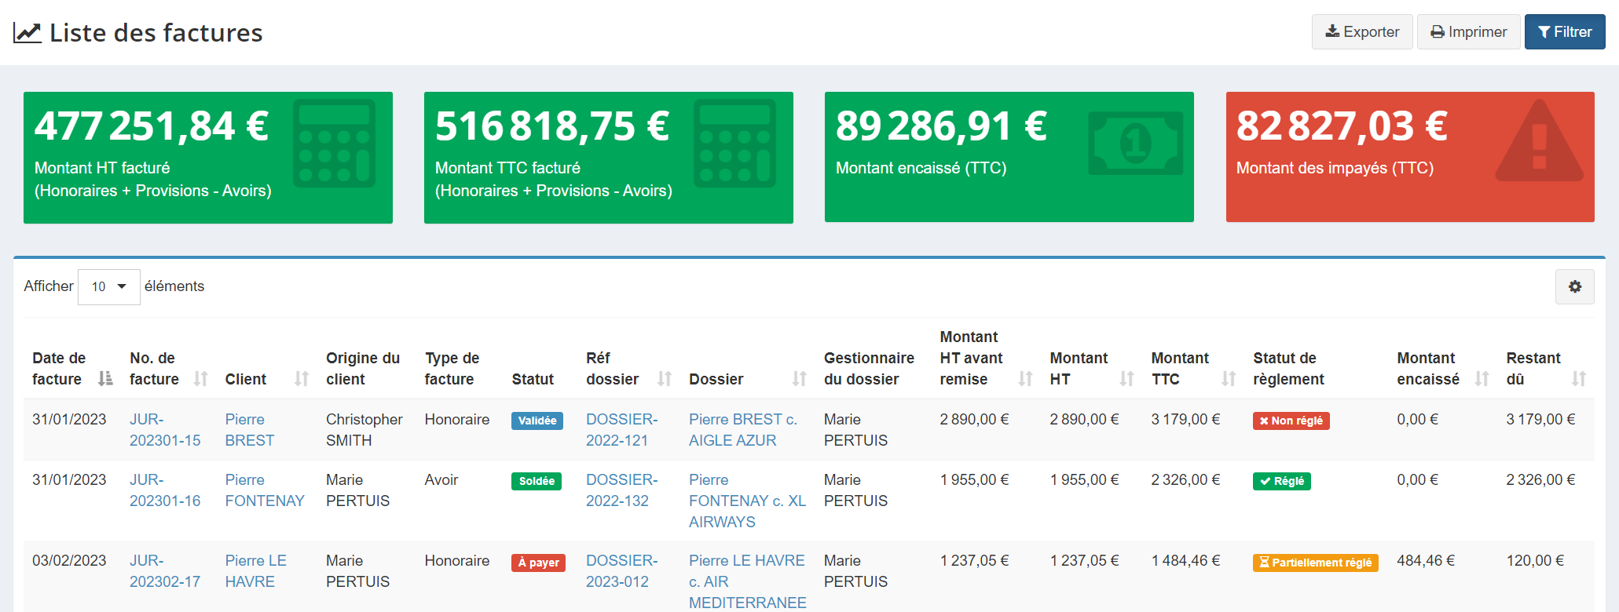Open the Afficher 10 éléments dropdown

[x=109, y=286]
